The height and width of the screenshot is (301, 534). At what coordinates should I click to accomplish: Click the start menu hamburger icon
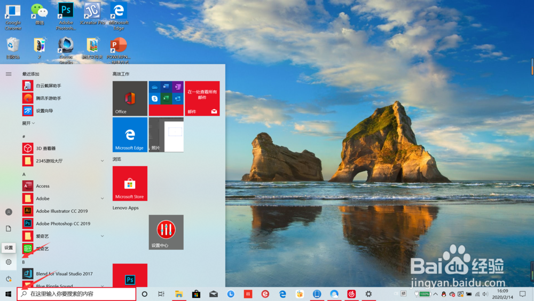pos(9,74)
